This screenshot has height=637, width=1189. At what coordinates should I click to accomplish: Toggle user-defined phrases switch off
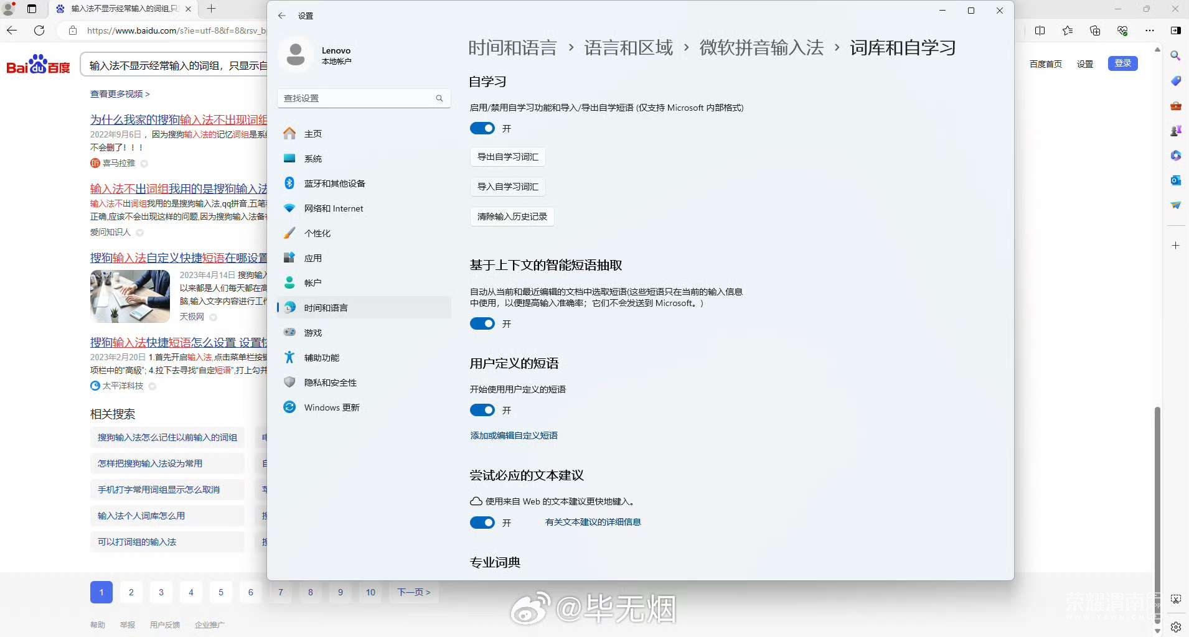[482, 411]
